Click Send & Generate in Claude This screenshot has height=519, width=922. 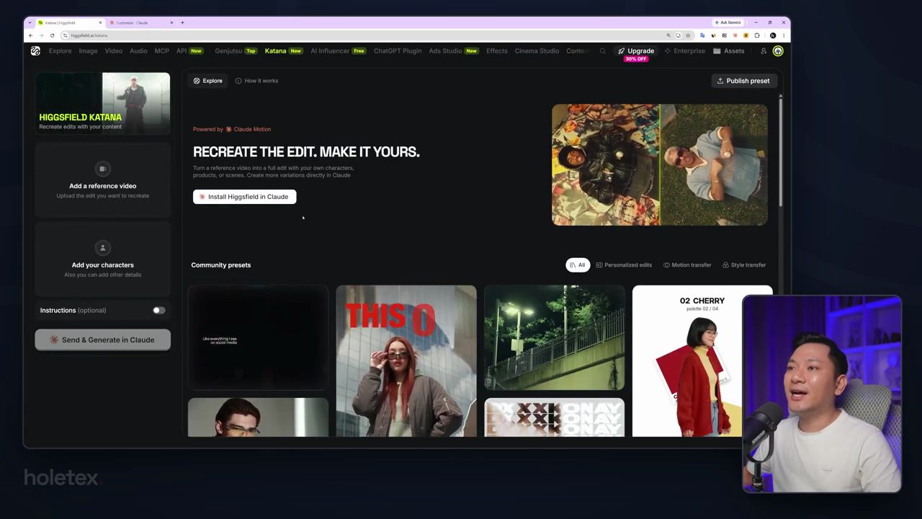click(x=103, y=340)
